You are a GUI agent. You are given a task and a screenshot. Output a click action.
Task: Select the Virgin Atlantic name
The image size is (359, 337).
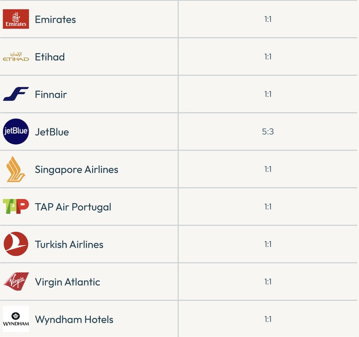(67, 282)
